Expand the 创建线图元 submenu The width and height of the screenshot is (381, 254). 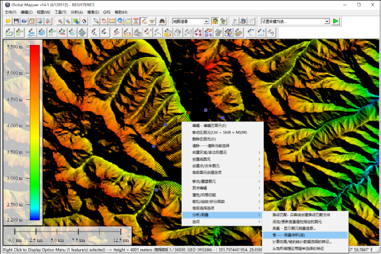[x=223, y=159]
